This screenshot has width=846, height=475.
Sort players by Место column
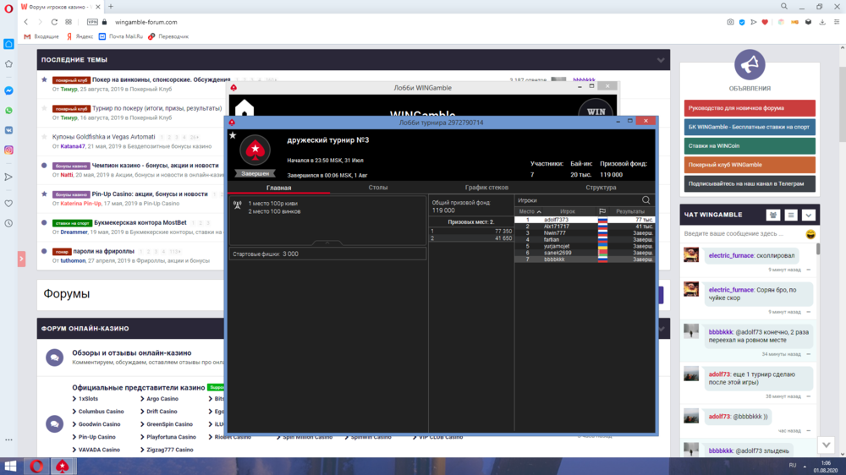[x=530, y=211]
